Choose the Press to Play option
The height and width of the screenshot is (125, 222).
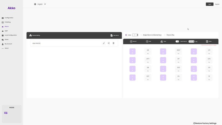click(165, 35)
